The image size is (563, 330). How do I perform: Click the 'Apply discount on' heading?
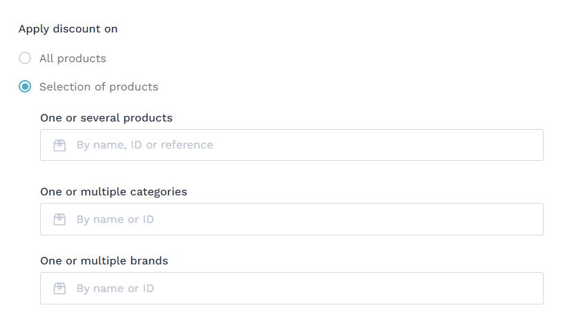[68, 29]
